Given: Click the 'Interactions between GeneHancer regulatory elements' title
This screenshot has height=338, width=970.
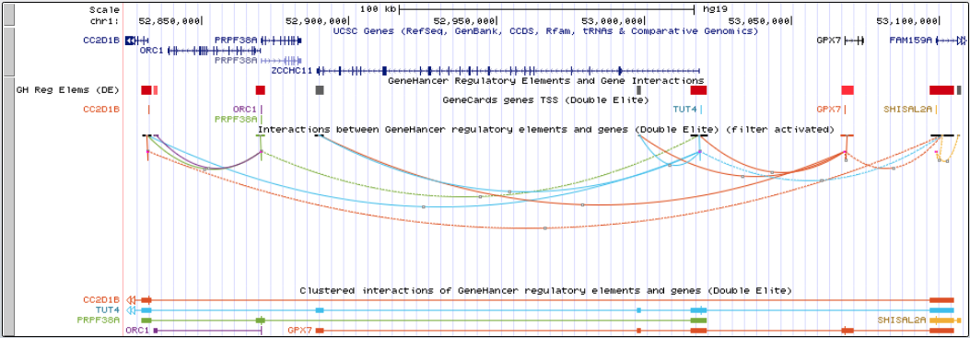Looking at the screenshot, I should (x=546, y=129).
